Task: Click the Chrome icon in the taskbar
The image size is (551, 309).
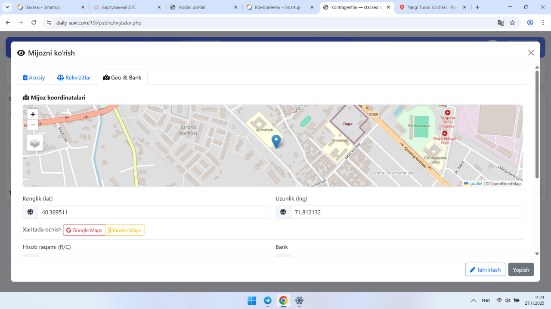Action: [x=283, y=300]
